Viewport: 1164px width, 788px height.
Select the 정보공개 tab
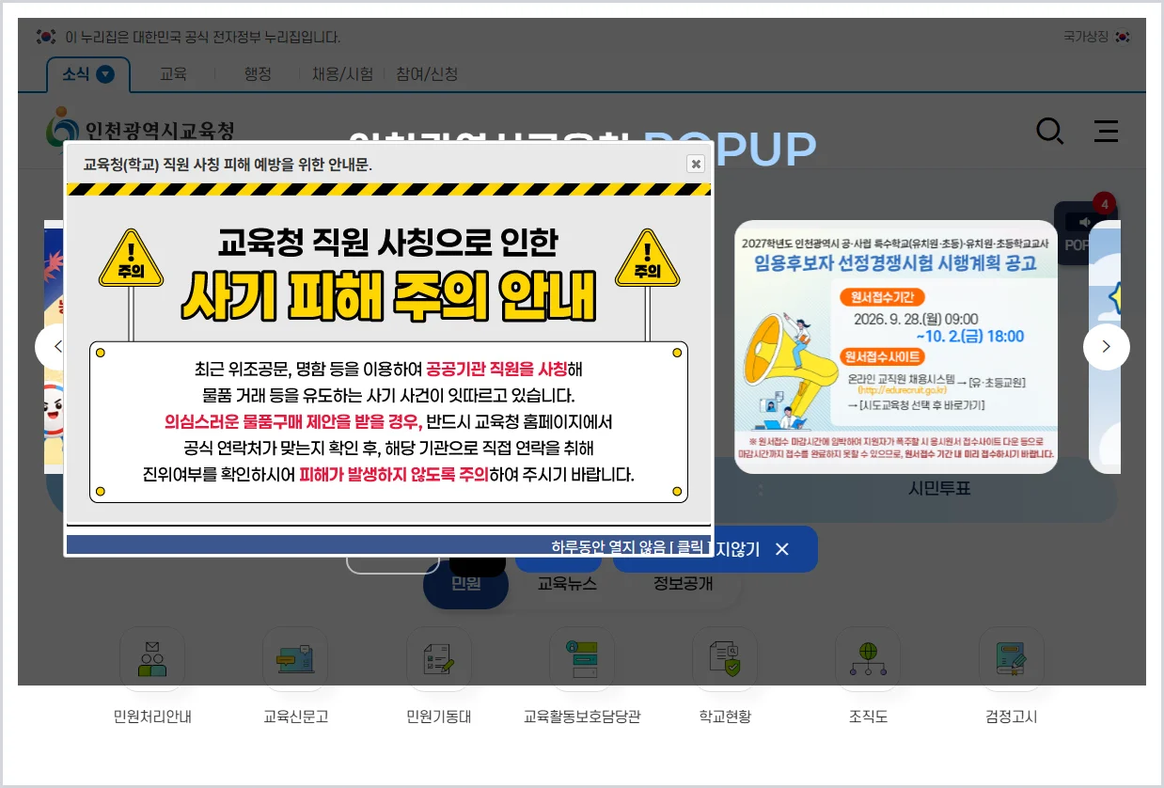(x=684, y=584)
